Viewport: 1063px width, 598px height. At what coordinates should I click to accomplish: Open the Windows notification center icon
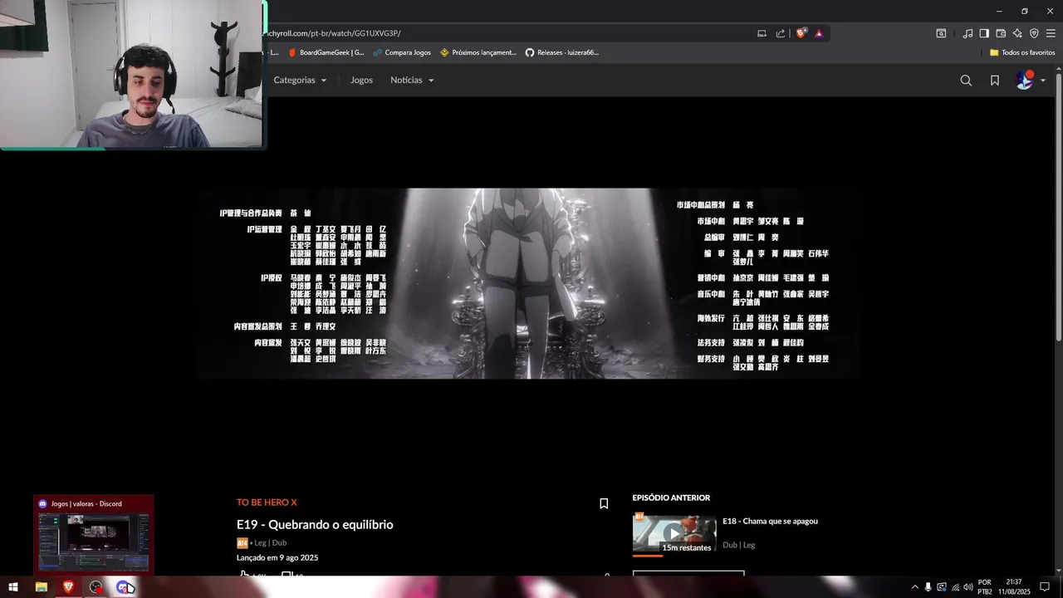tap(1046, 587)
